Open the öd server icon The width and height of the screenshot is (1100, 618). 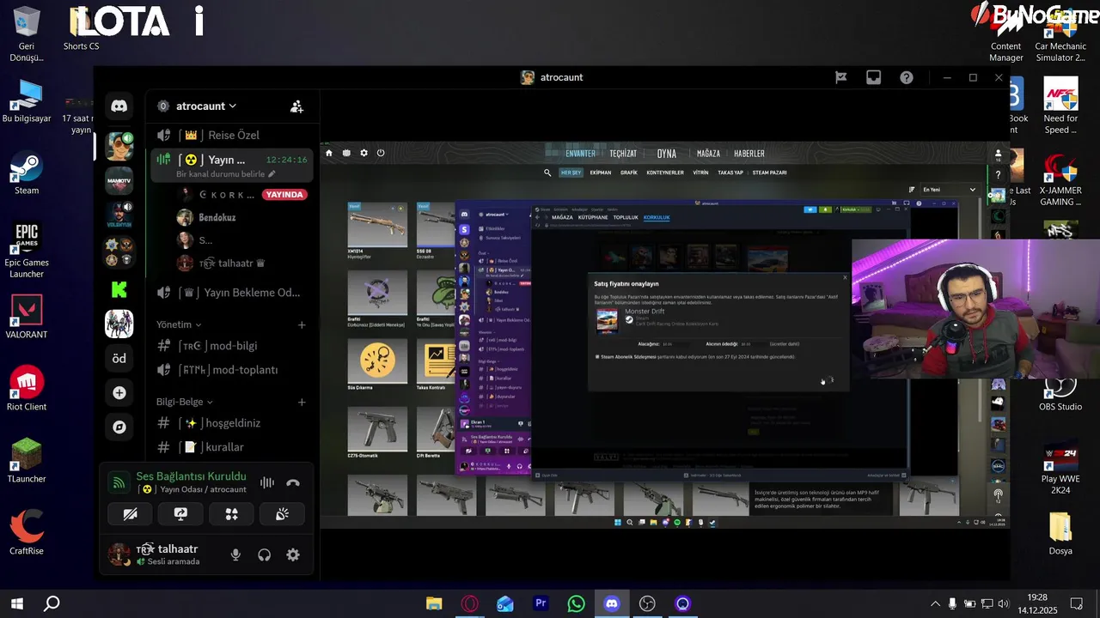pos(119,359)
